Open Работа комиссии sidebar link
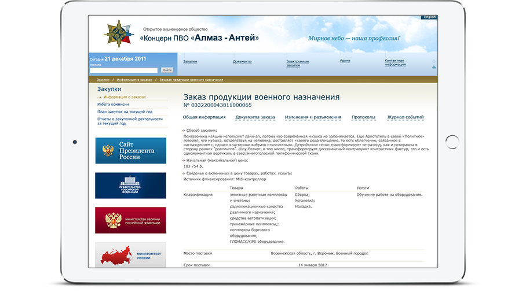The image size is (526, 293). click(x=113, y=105)
